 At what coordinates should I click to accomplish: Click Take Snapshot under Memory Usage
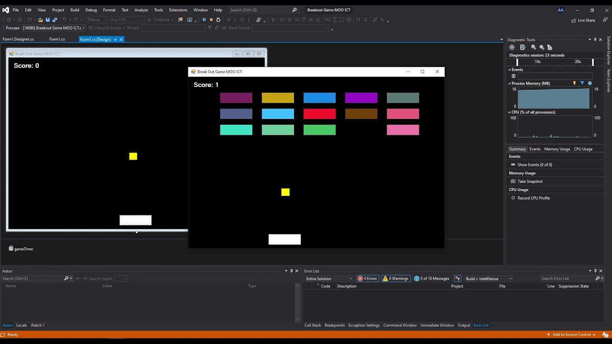[531, 181]
